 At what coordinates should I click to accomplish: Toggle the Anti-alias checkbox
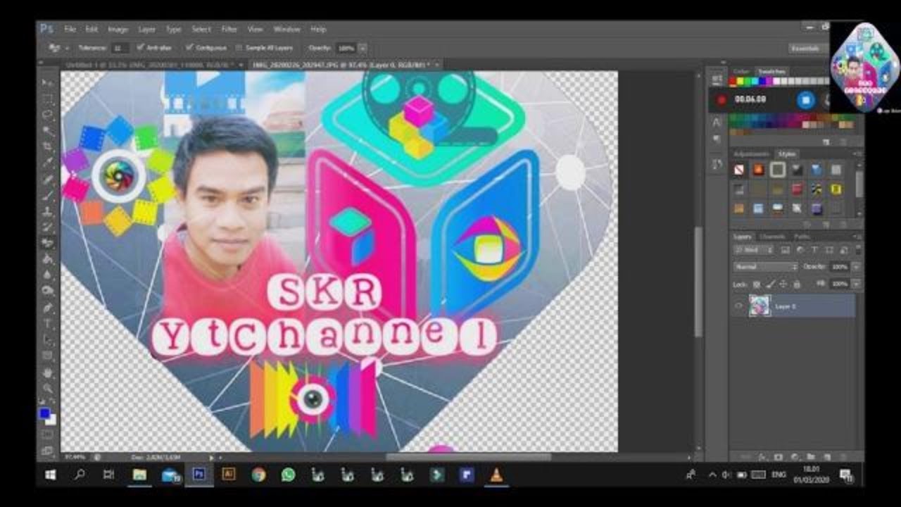[141, 47]
